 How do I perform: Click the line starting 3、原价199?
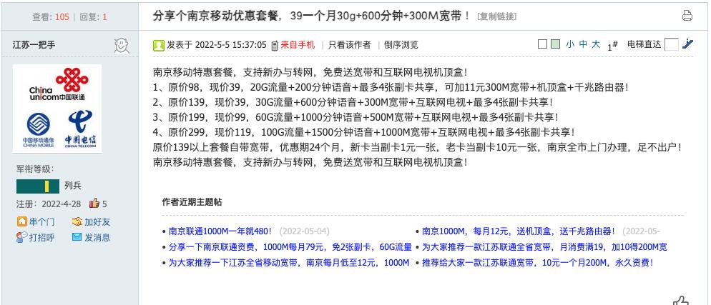click(356, 117)
